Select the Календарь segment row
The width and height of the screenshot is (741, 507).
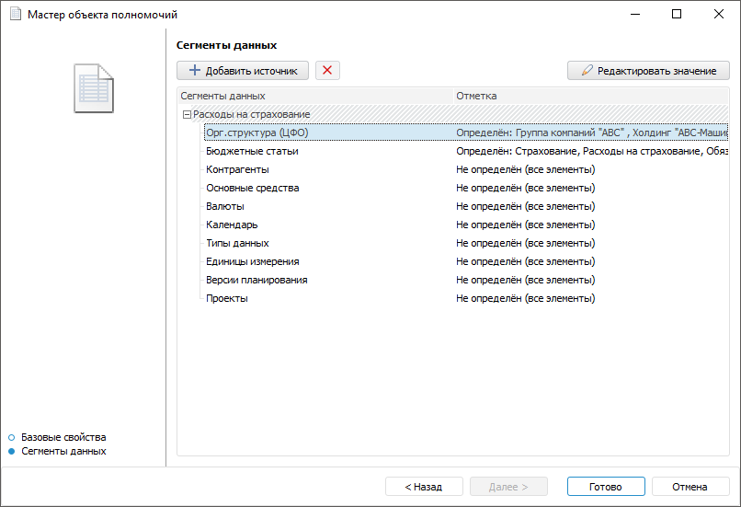pyautogui.click(x=232, y=225)
